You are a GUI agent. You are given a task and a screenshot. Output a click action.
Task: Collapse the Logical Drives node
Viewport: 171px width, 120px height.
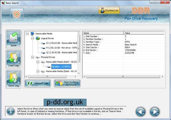coord(33,39)
